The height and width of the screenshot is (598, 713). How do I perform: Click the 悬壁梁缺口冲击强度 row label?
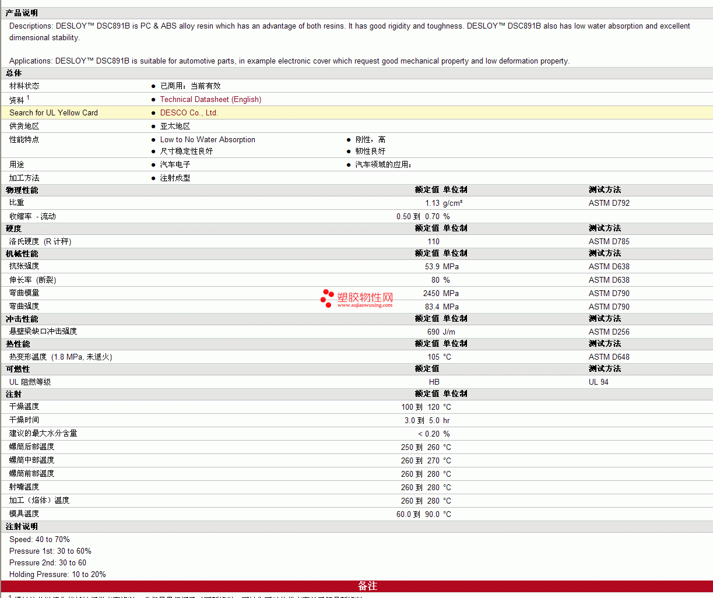click(43, 332)
